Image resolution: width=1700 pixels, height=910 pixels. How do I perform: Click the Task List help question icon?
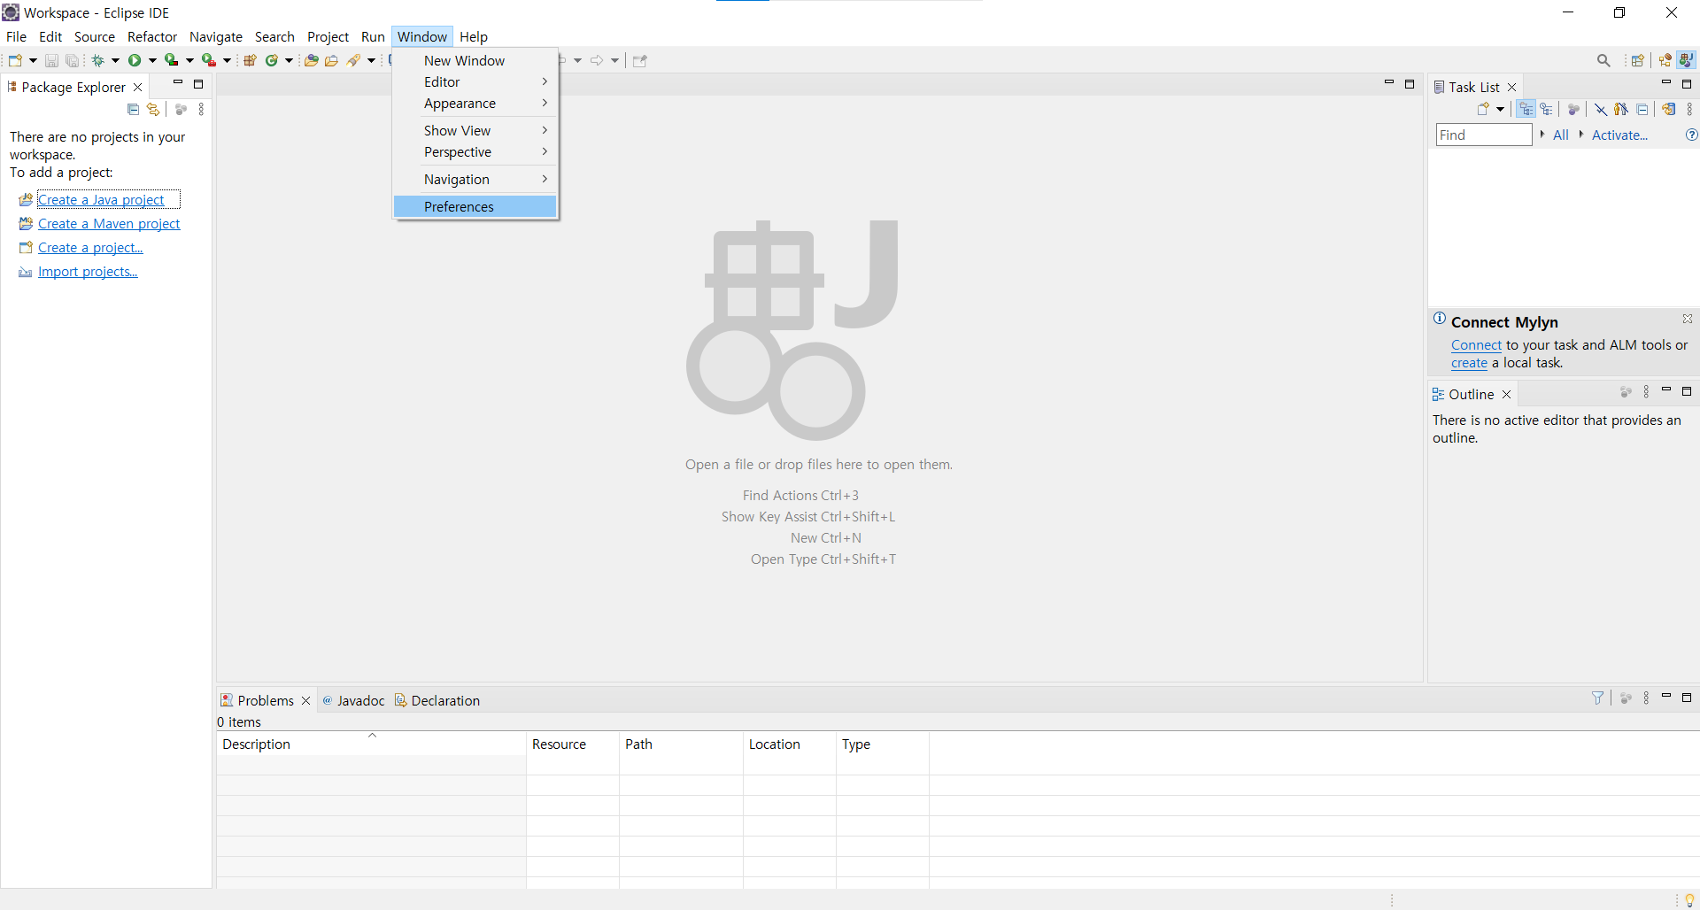(1691, 135)
